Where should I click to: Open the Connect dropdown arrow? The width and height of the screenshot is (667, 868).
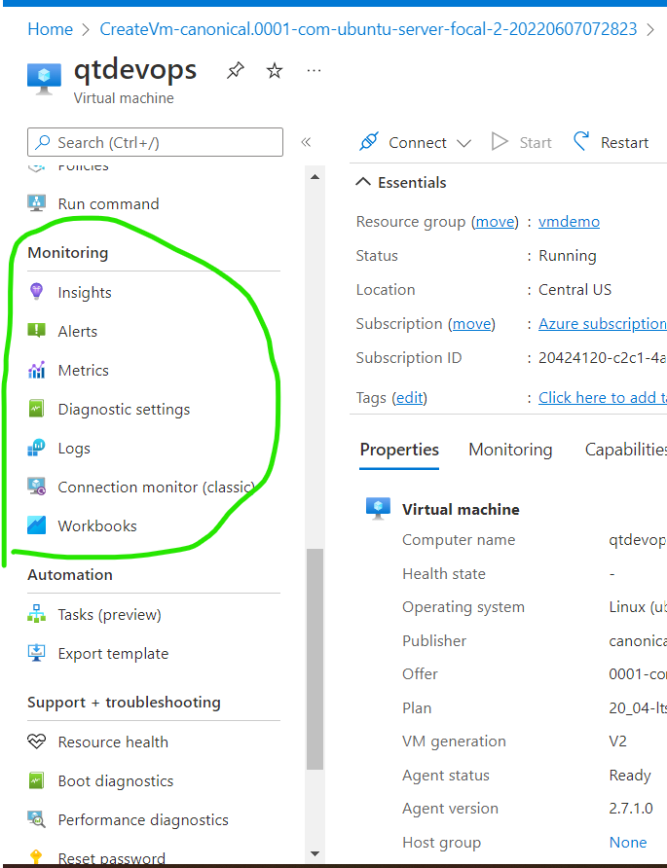click(x=463, y=143)
